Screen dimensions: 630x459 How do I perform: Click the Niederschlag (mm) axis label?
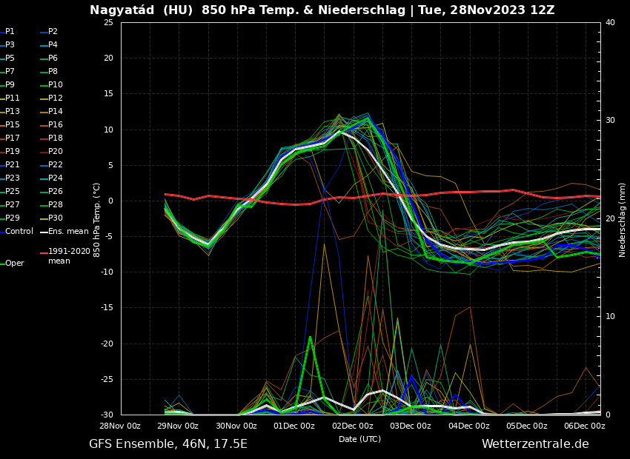point(623,219)
